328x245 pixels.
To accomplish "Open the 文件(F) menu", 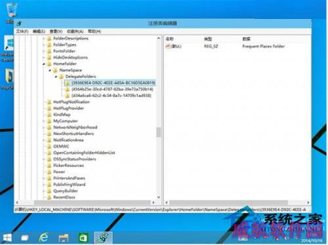I will [22, 31].
